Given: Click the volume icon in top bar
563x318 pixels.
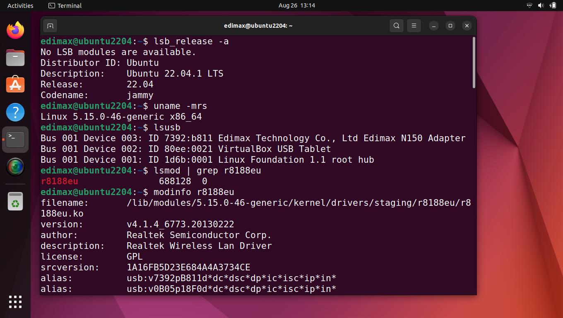Looking at the screenshot, I should point(541,5).
